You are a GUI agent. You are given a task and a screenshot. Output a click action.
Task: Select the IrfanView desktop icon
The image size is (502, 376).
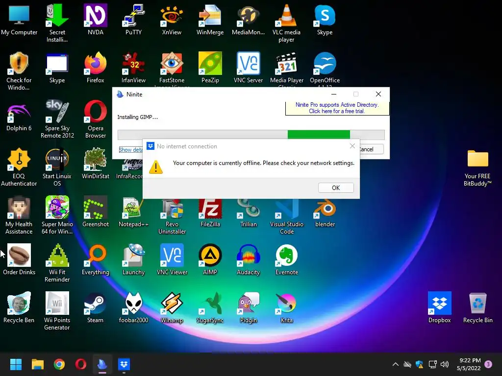(133, 68)
